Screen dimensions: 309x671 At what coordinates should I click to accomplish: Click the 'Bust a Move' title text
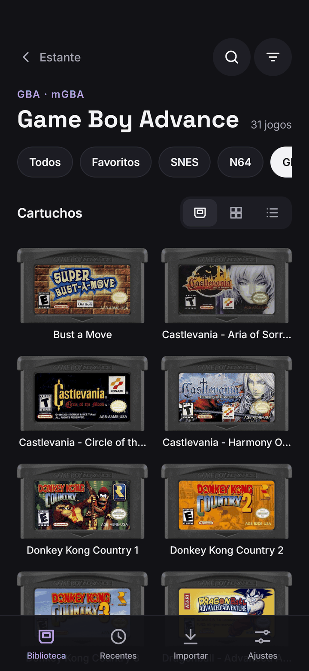point(82,335)
